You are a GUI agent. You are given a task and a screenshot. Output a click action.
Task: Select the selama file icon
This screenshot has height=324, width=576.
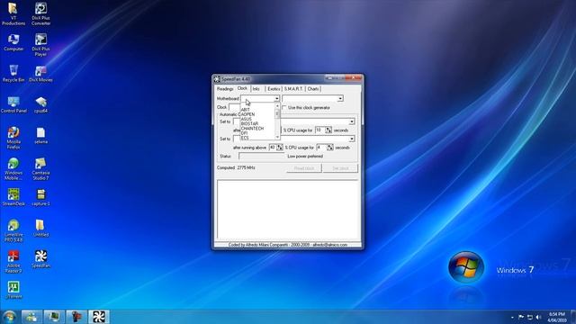pyautogui.click(x=40, y=136)
